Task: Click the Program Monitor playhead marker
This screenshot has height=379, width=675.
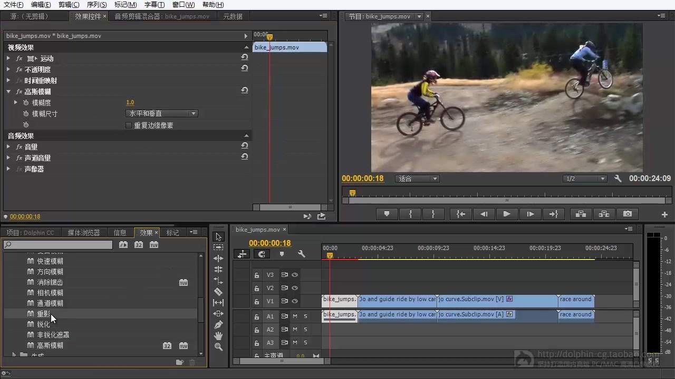Action: click(352, 193)
